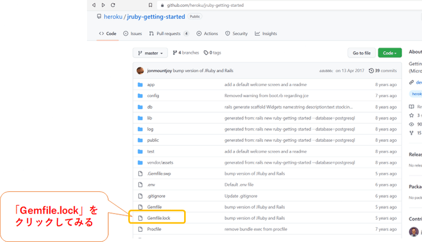Open the .gitignore file

tap(156, 196)
